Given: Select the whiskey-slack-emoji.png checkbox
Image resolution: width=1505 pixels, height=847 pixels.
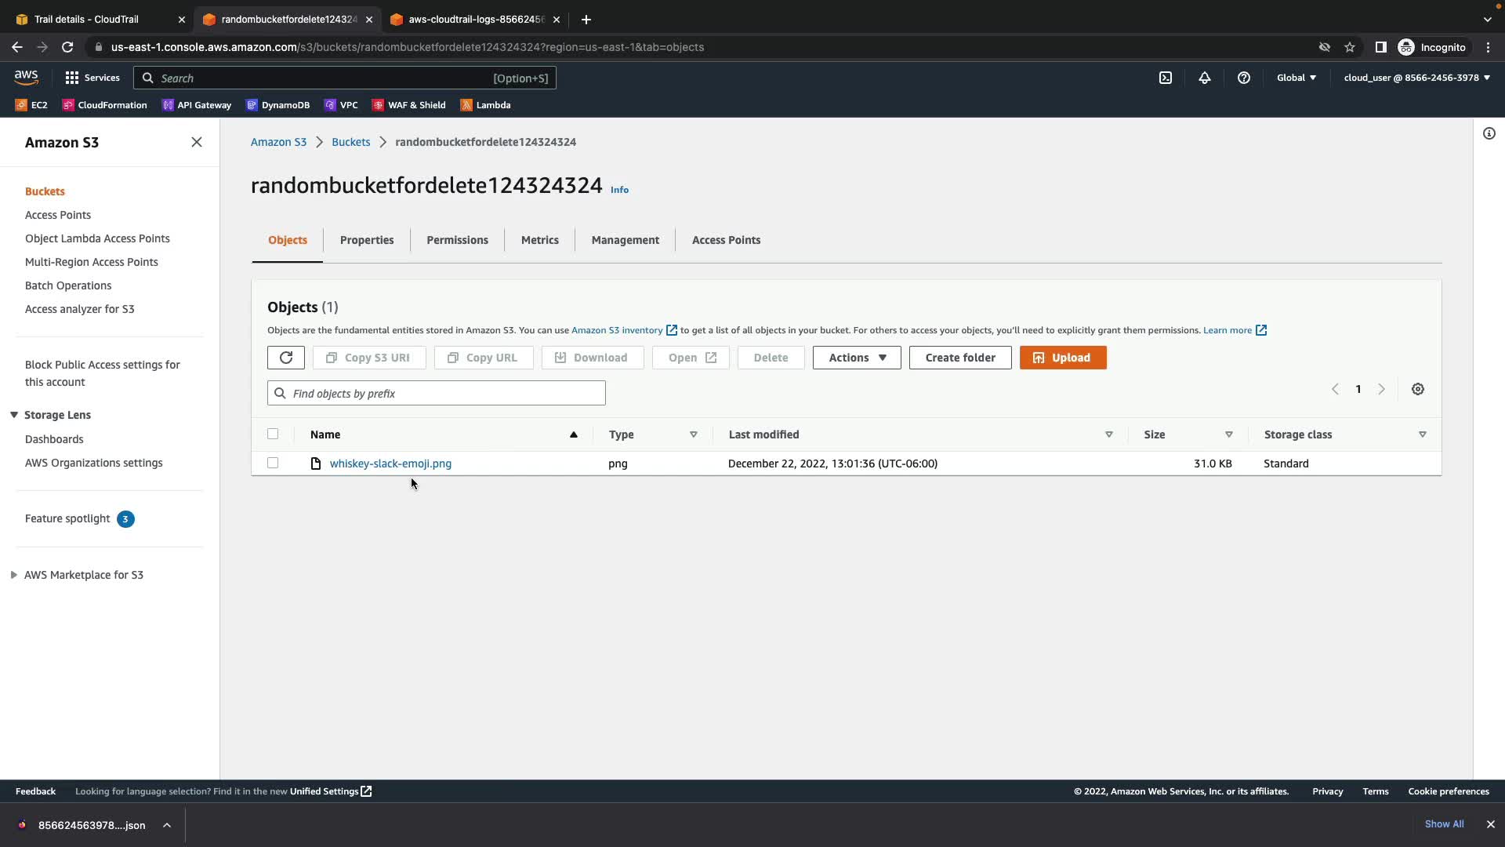Looking at the screenshot, I should coord(273,463).
